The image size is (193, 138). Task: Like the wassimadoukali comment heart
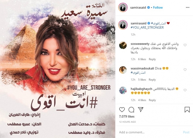pos(185,70)
